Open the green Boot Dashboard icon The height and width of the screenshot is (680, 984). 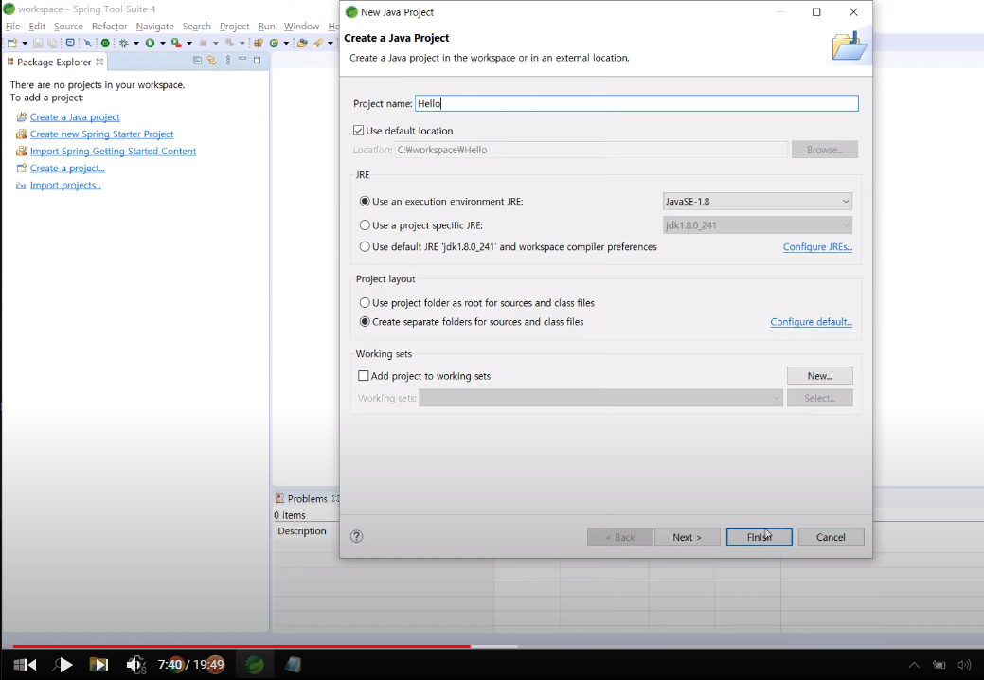(x=105, y=44)
